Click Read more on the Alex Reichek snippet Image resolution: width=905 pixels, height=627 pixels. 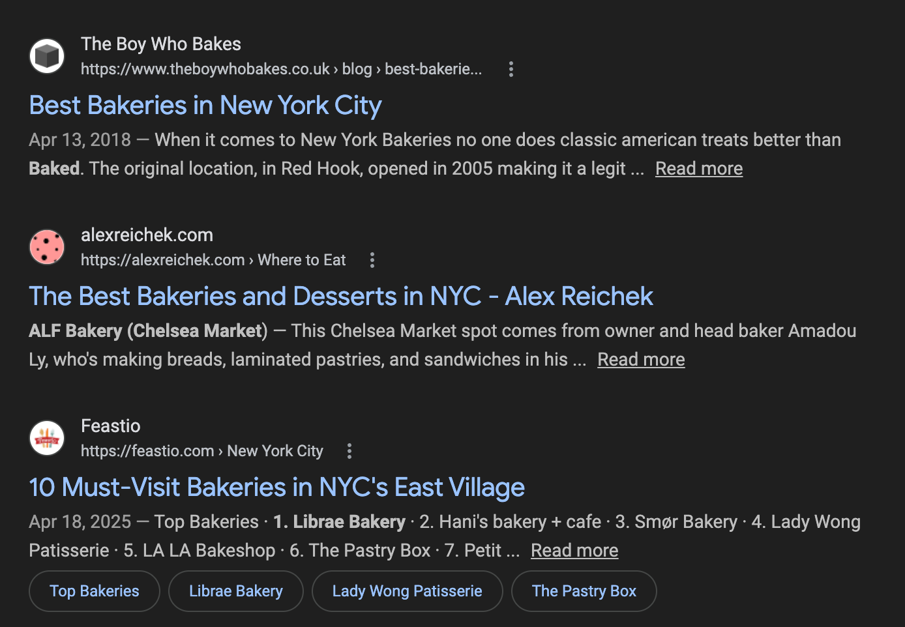tap(640, 359)
